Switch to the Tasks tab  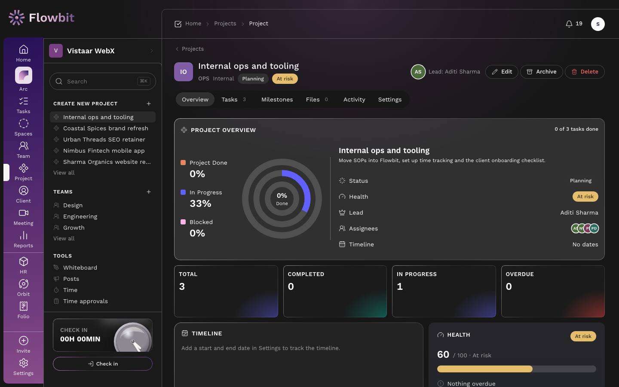pyautogui.click(x=234, y=99)
